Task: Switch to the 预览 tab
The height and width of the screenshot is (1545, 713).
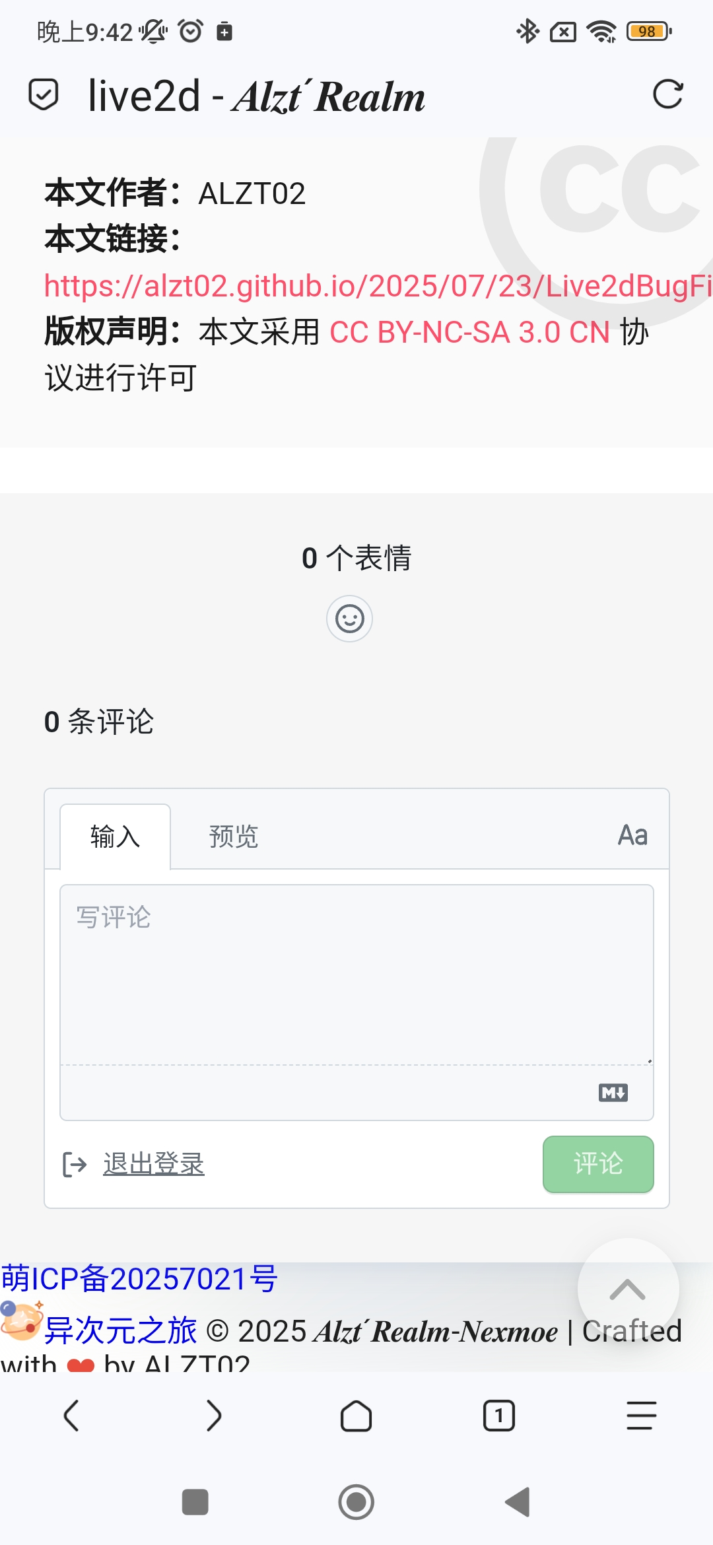Action: click(x=233, y=837)
